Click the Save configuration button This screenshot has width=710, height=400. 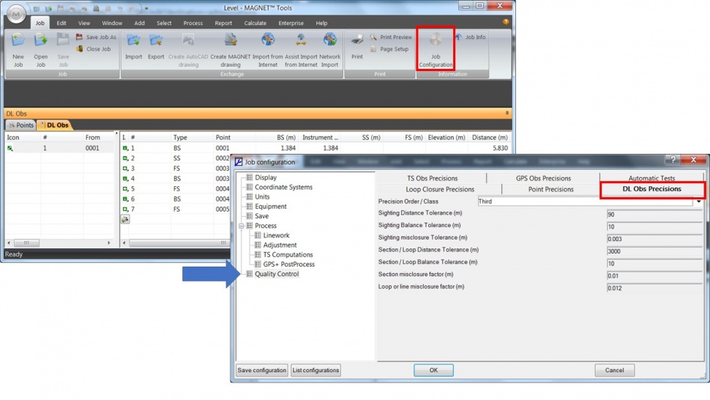click(262, 371)
